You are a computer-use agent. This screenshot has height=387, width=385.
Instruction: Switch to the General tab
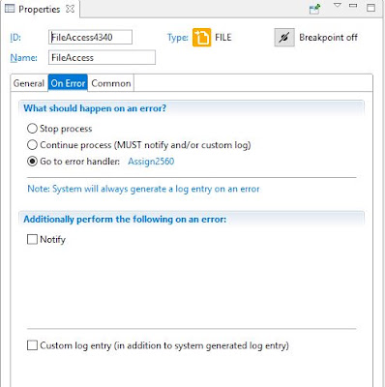(29, 83)
